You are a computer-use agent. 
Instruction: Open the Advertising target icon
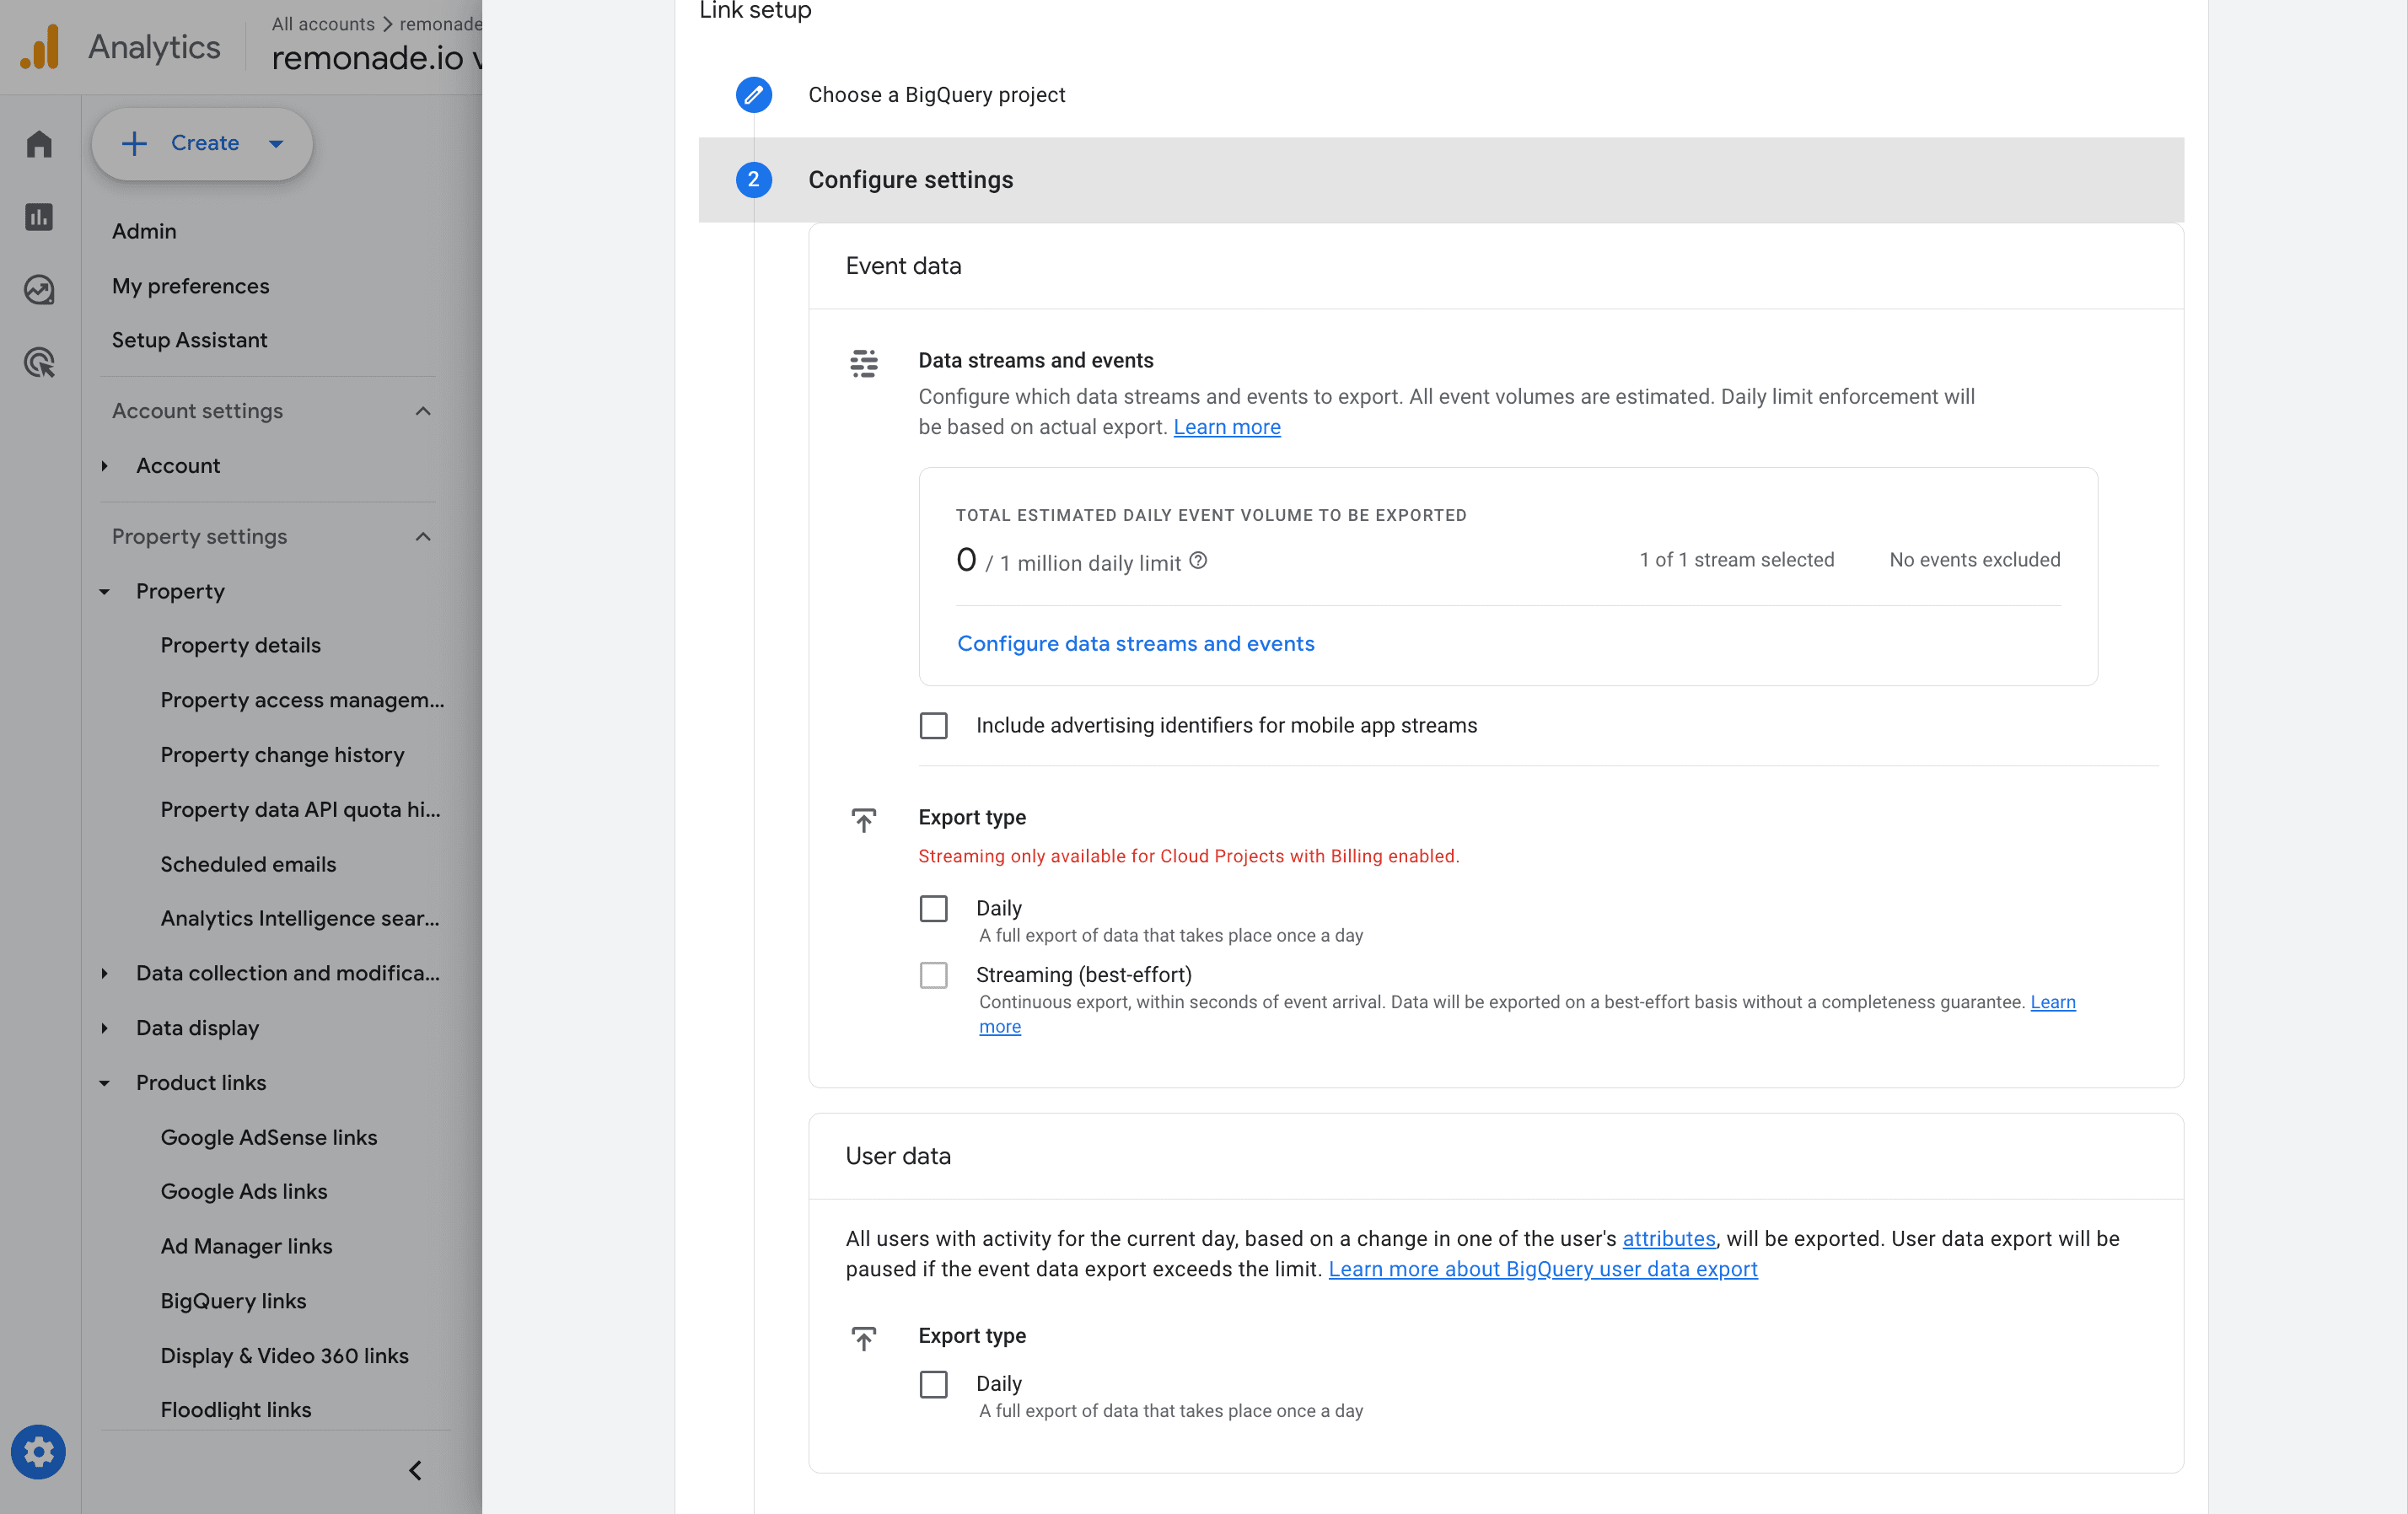click(x=39, y=362)
